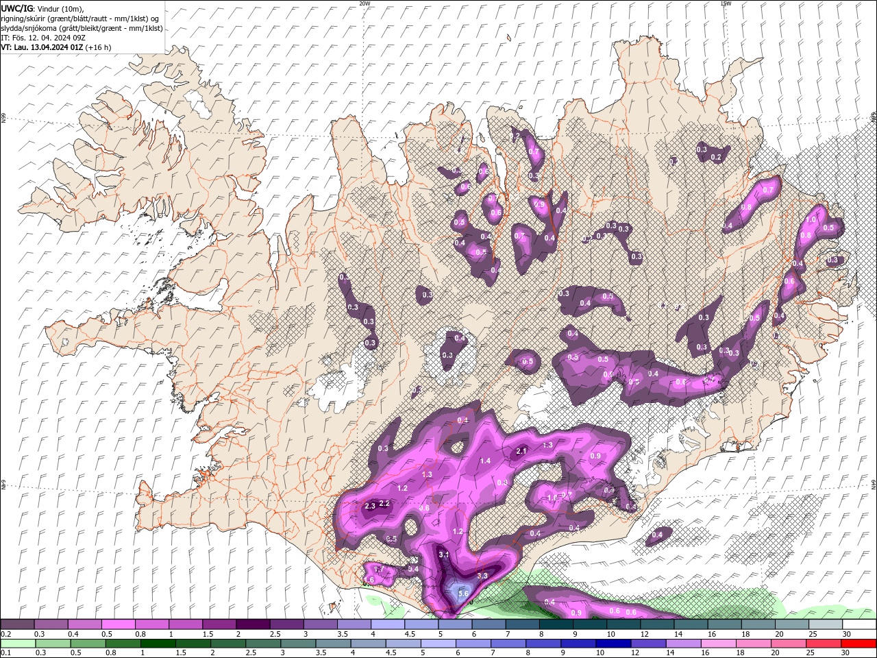
Task: Click the '64N' latitude label on the right edge
Action: [874, 484]
